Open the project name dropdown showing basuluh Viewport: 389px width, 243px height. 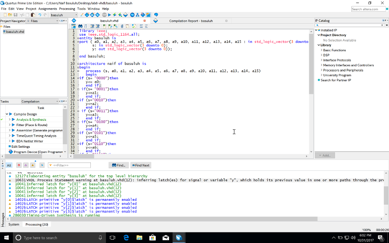coord(63,15)
